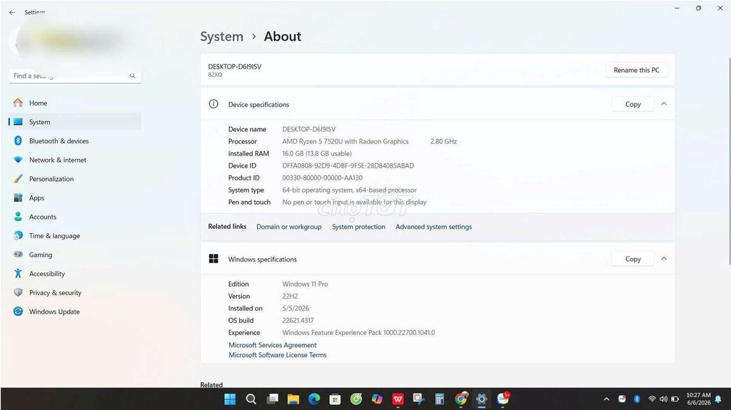
Task: Click the Version value 22H2
Action: [x=290, y=297]
